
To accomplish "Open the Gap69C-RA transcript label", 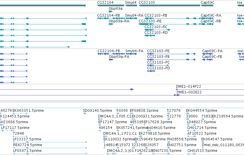I will point(211,15).
